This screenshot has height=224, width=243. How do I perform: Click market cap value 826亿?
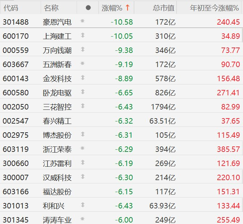click(165, 93)
